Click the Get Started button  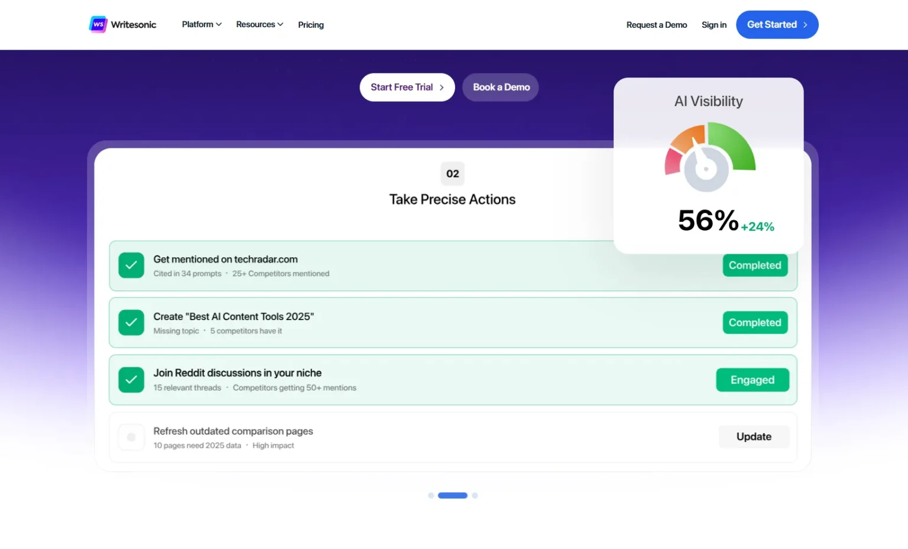[777, 24]
